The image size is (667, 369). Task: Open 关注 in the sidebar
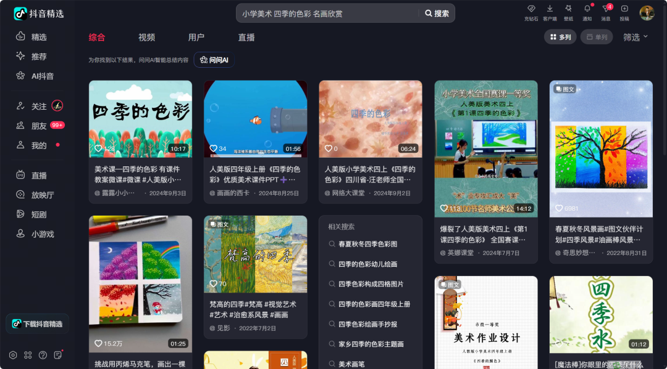pyautogui.click(x=31, y=106)
